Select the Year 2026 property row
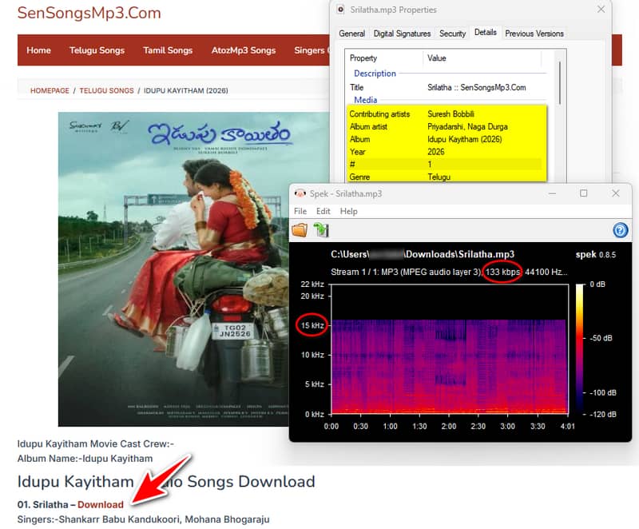 pos(446,152)
